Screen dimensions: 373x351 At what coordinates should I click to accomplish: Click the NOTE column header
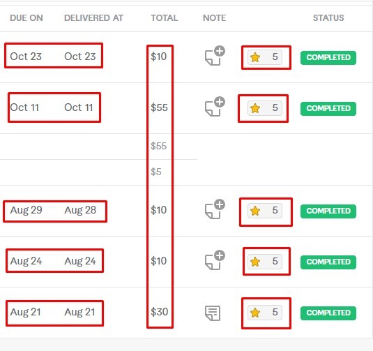[x=214, y=18]
